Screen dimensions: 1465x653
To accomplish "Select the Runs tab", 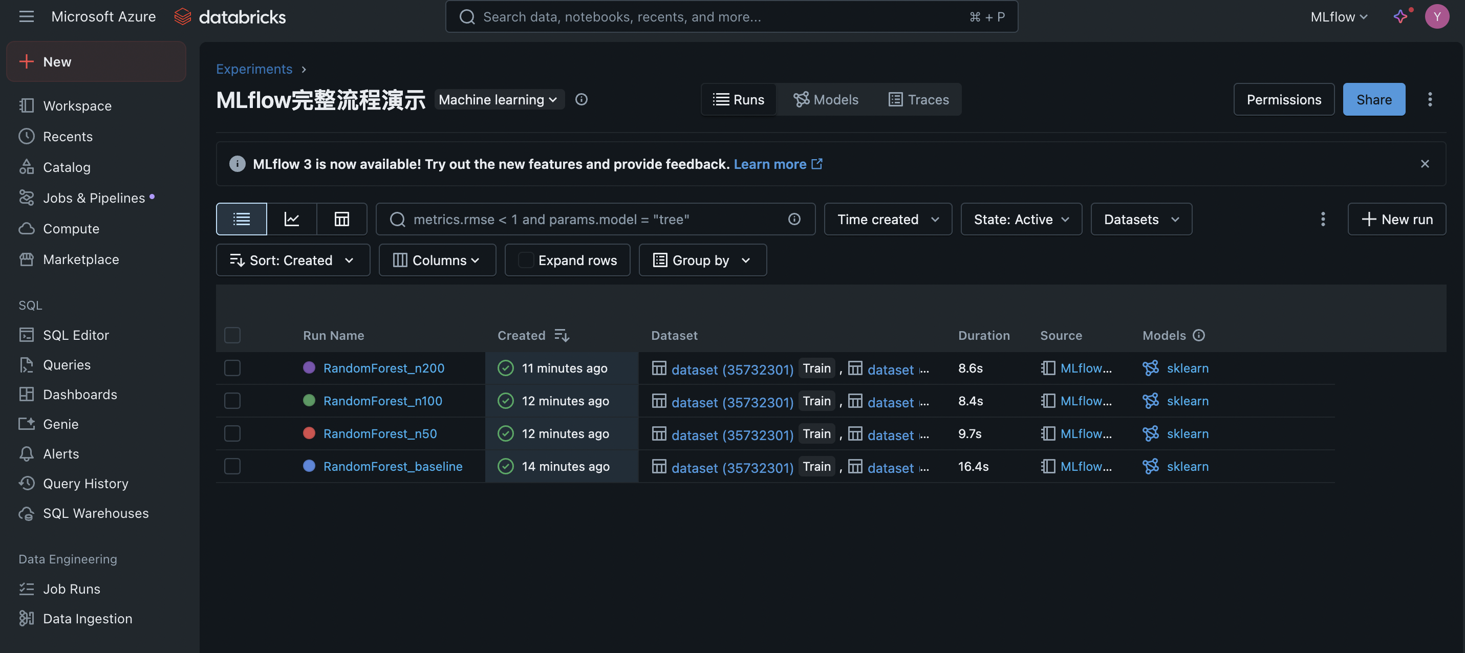I will (x=739, y=100).
